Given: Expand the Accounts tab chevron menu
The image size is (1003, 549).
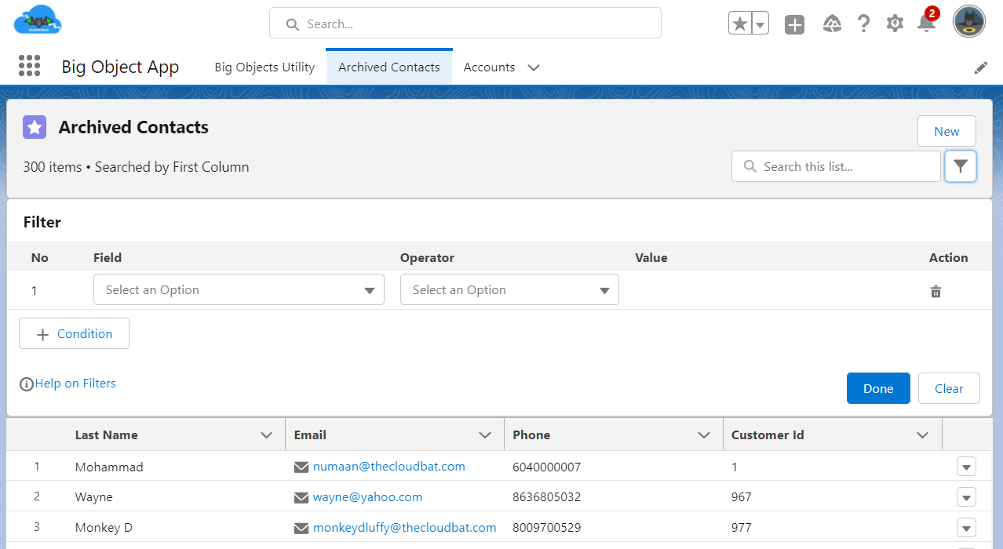Looking at the screenshot, I should point(534,67).
